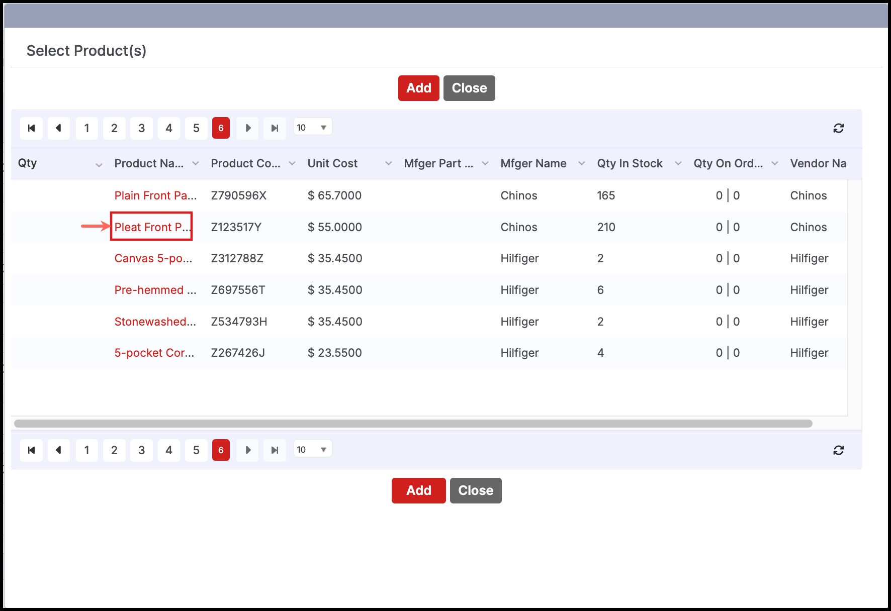The width and height of the screenshot is (891, 611).
Task: Open bottom page size dropdown
Action: tap(313, 450)
